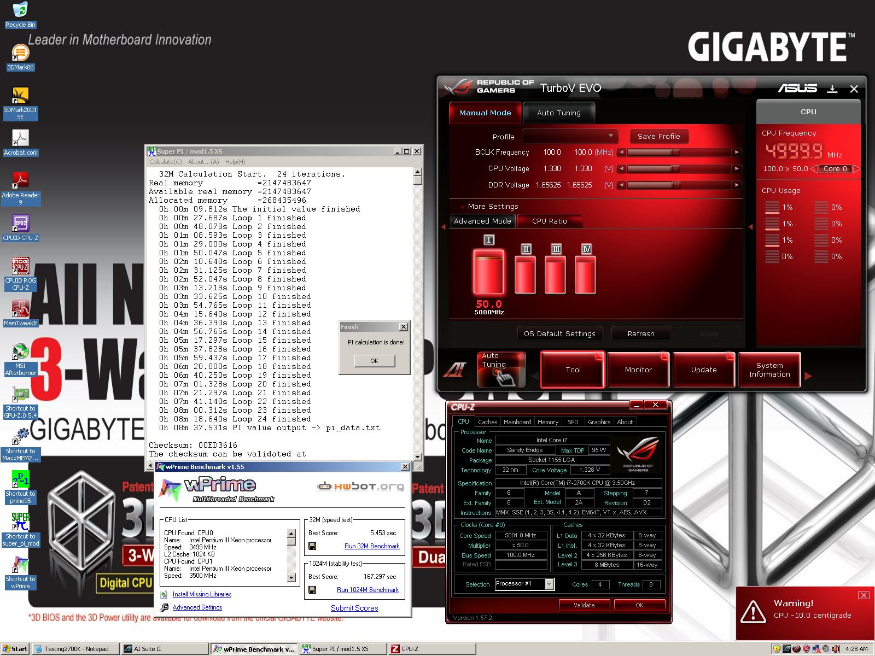Click Run 32M Benchmark link
Viewport: 875px width, 656px height.
coord(372,546)
